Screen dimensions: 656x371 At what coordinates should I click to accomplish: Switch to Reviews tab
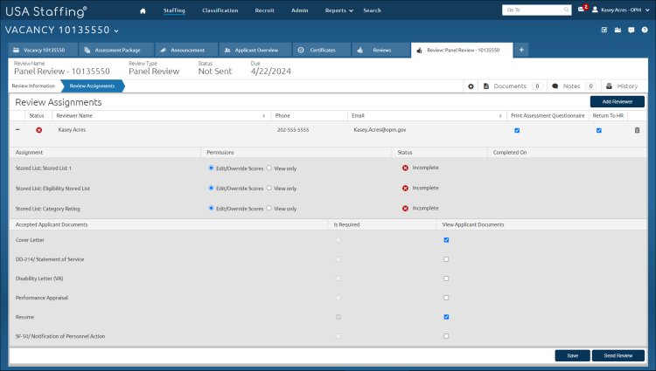click(x=381, y=50)
